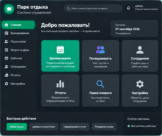162x136 pixels.
Task: Click the blue magnifier on Поиск клиента card
Action: [x=100, y=84]
